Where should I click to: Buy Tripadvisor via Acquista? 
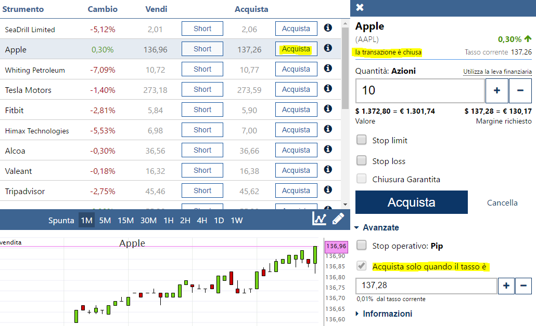[x=296, y=191]
